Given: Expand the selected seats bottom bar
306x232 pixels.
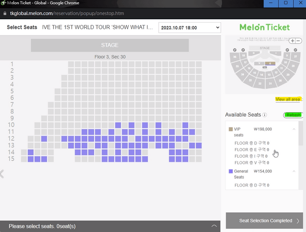Looking at the screenshot, I should (x=214, y=226).
